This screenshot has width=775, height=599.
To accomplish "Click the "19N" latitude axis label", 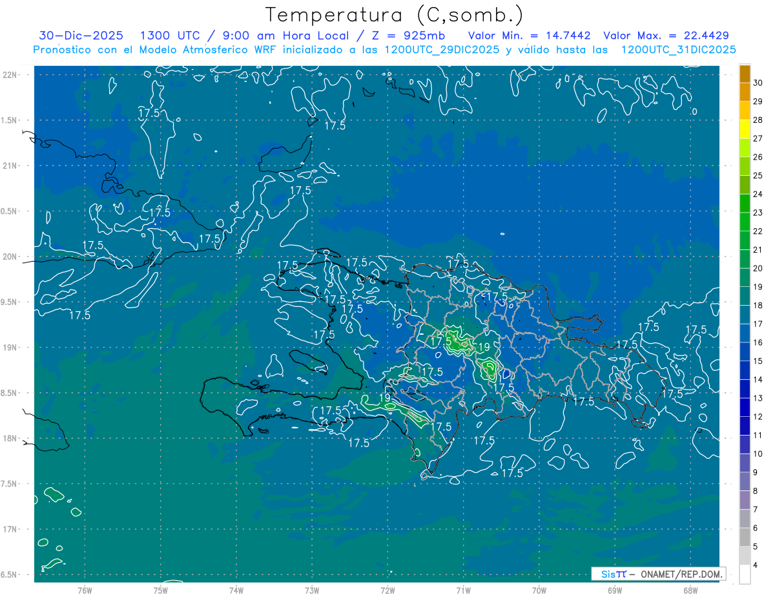I will click(x=10, y=348).
